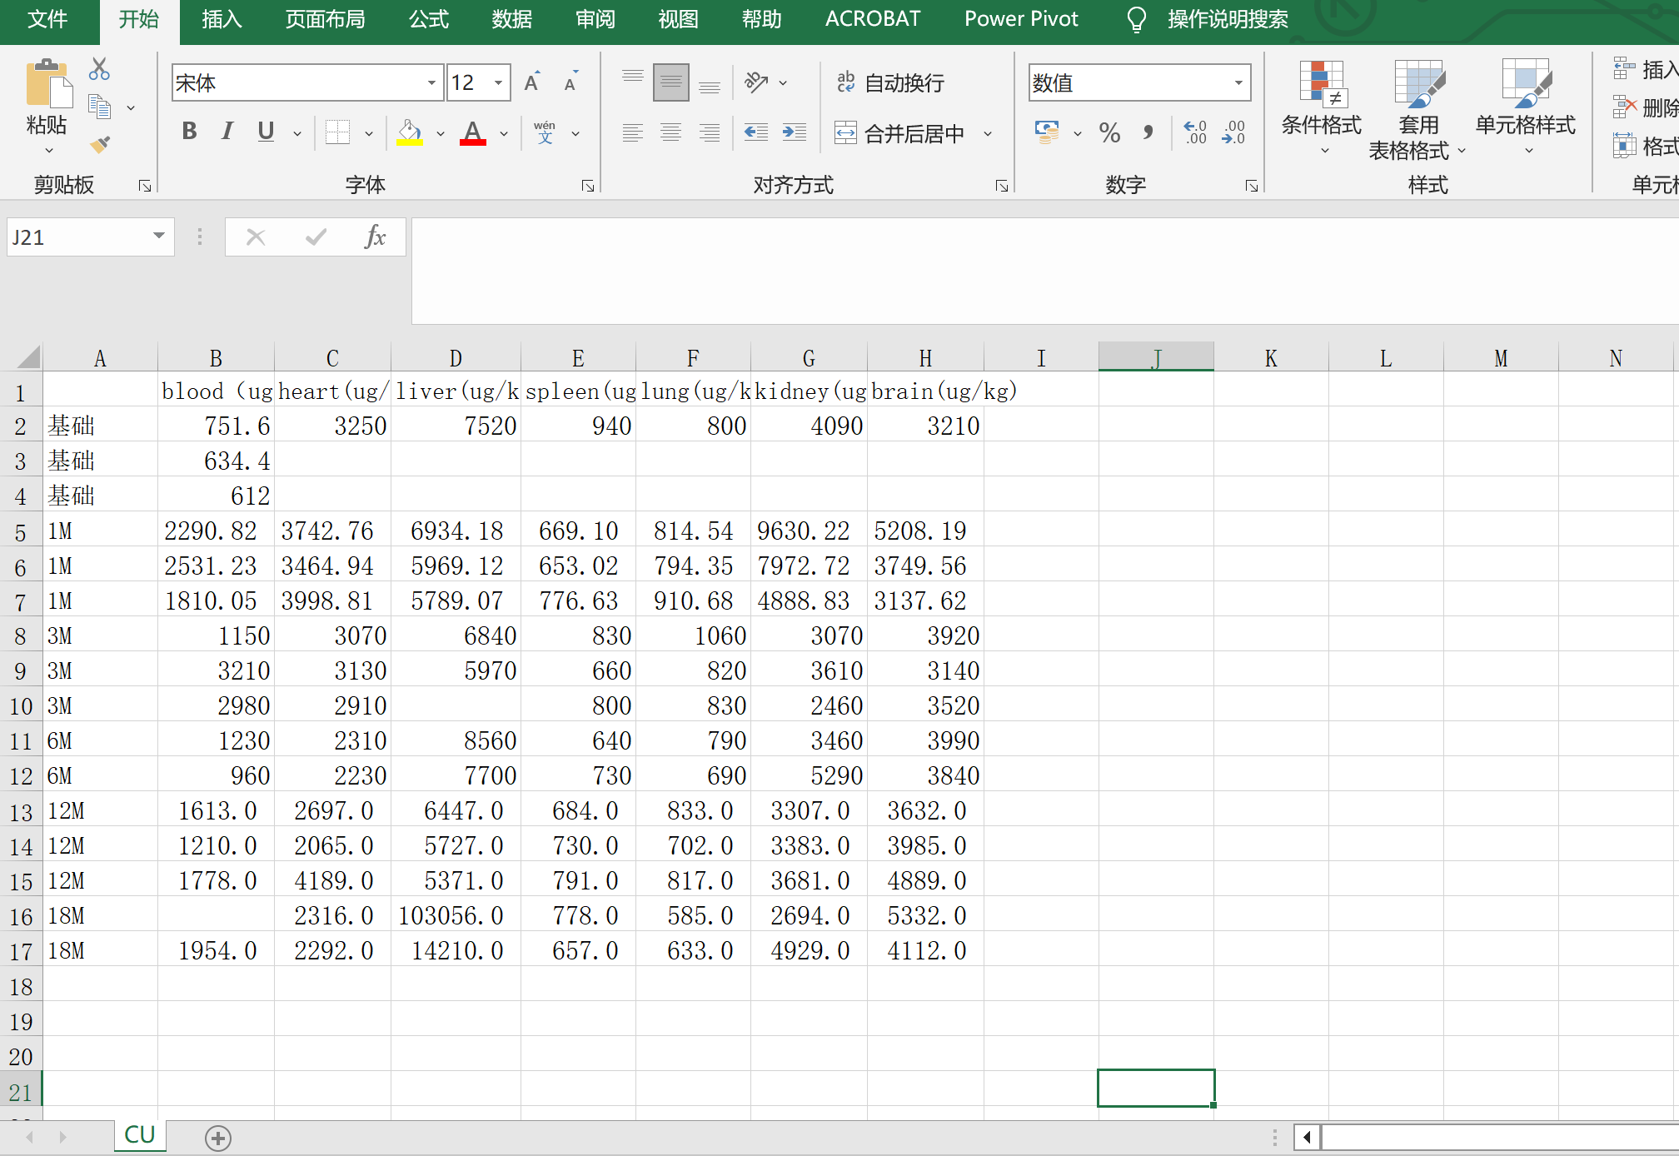This screenshot has height=1156, width=1679.
Task: Toggle bold formatting
Action: click(x=189, y=132)
